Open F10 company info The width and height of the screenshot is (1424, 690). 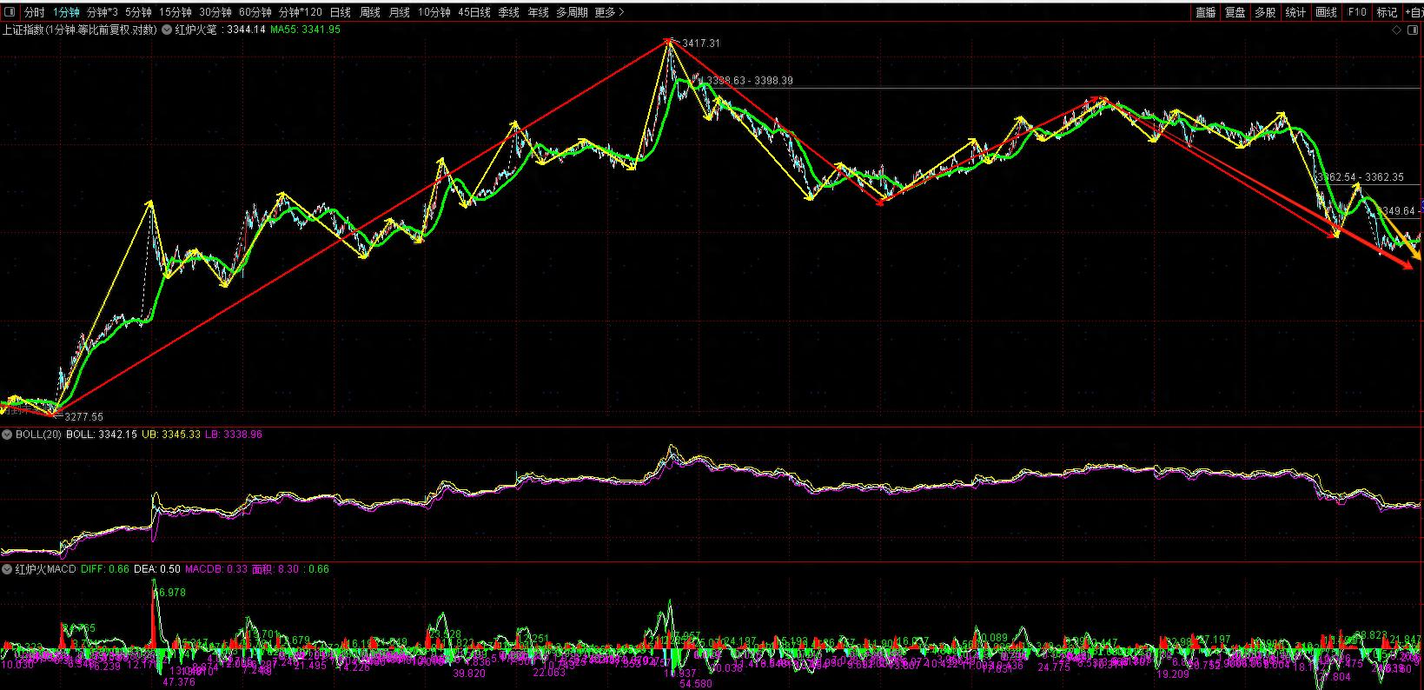(x=1357, y=12)
